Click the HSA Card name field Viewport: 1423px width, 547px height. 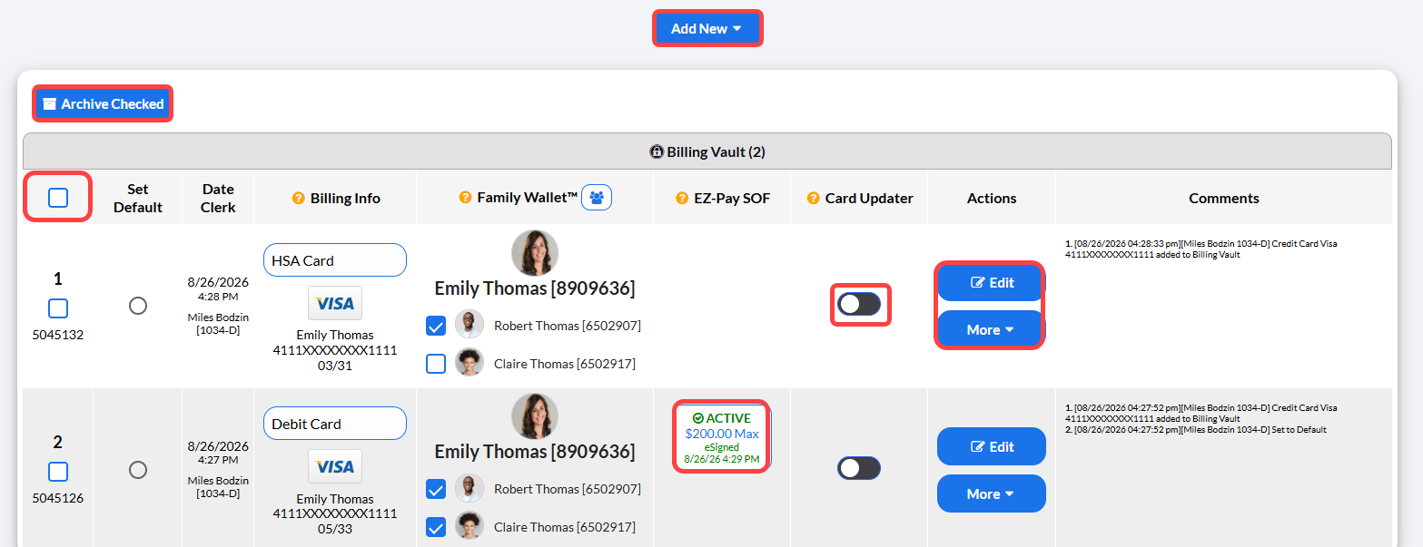tap(335, 259)
